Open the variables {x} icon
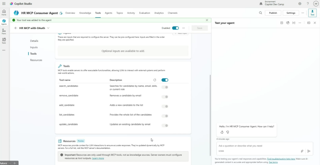Screen dimensions: 320x165 pyautogui.click(x=294, y=23)
